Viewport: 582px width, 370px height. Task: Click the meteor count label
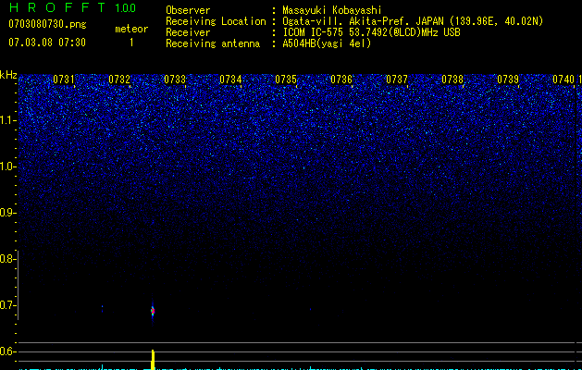131,29
